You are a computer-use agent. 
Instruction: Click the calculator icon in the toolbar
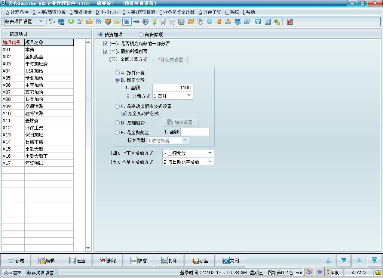pos(181,22)
